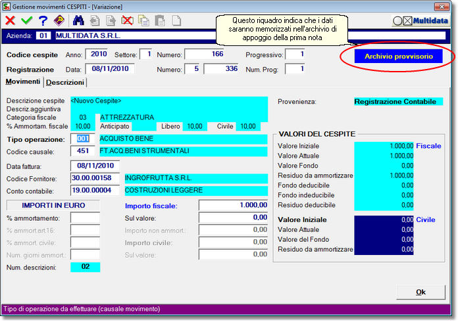Screen dimensions: 458x322
Task: Click the Num. descrizioni value 02
Action: pos(86,267)
